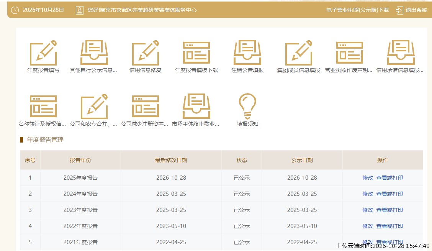
Task: Open 信用承诺信息填报 icon
Action: 401,52
